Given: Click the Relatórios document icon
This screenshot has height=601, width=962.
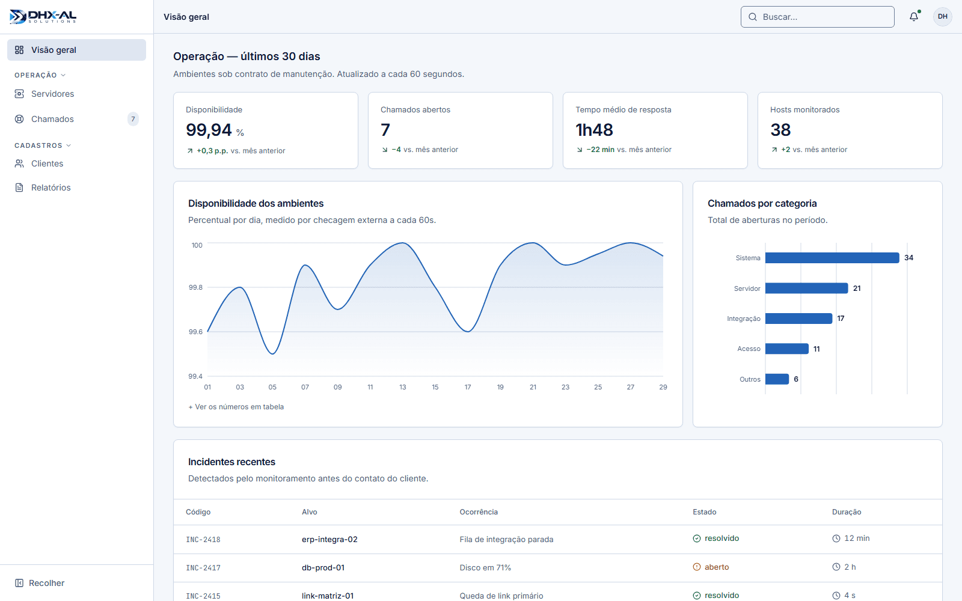Looking at the screenshot, I should (x=19, y=188).
